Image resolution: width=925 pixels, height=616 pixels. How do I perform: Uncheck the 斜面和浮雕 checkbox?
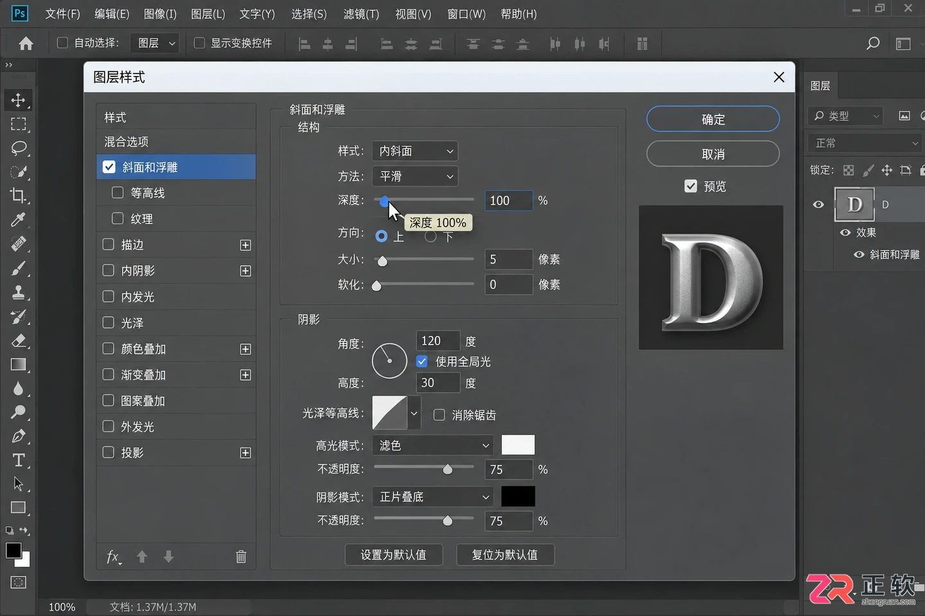109,167
